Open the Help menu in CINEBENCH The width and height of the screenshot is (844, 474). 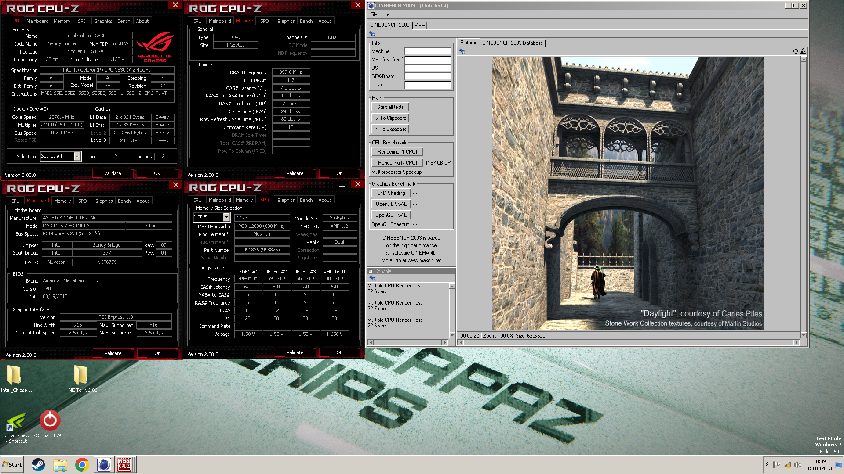(x=388, y=14)
